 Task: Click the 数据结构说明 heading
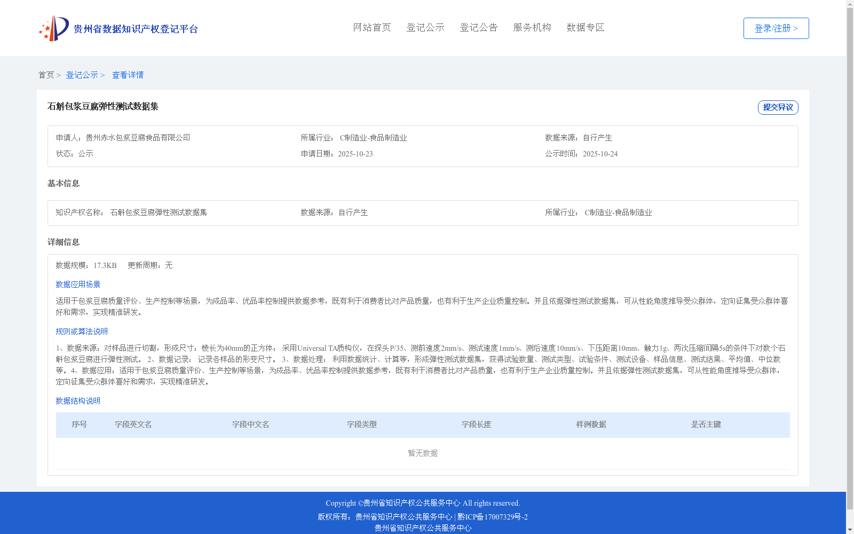[x=78, y=401]
